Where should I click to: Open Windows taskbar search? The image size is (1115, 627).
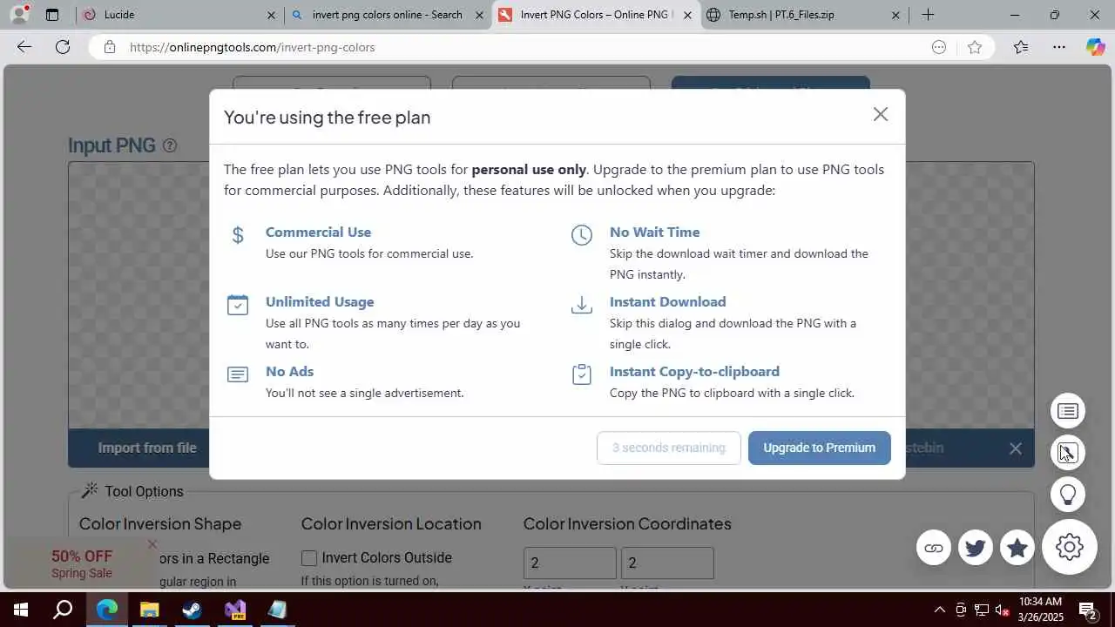point(63,610)
